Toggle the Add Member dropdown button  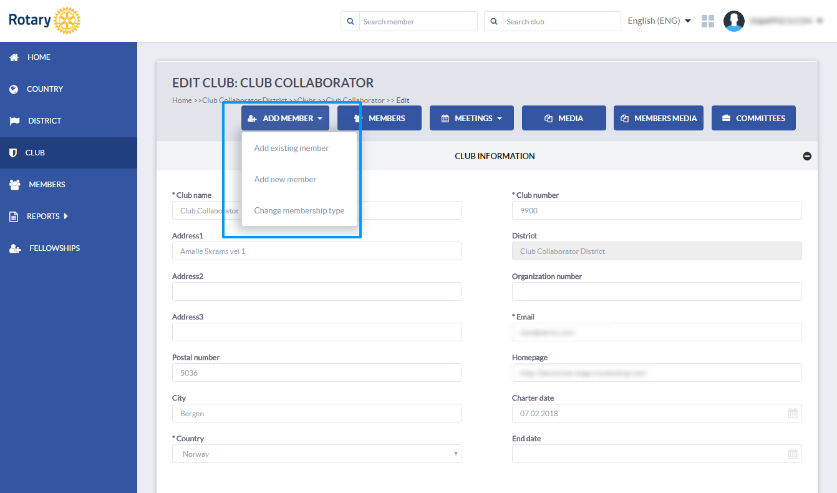click(285, 118)
